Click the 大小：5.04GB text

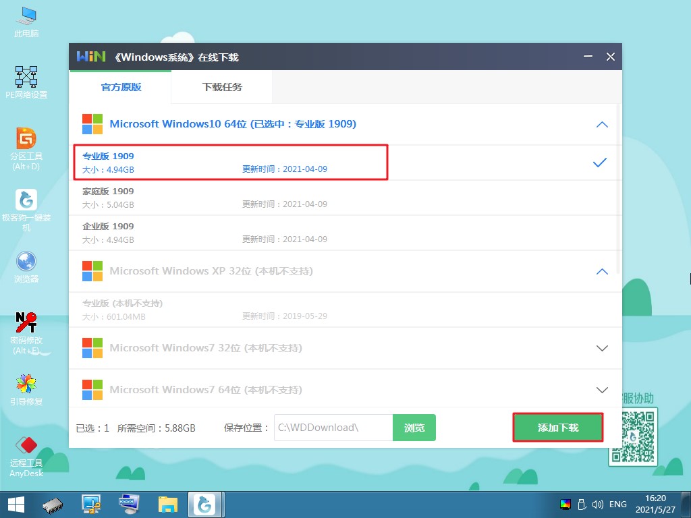pyautogui.click(x=108, y=205)
